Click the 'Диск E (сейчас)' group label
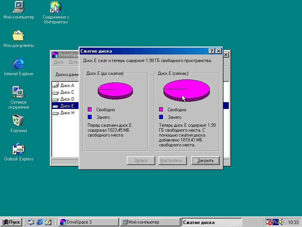This screenshot has height=227, width=302. coord(173,73)
